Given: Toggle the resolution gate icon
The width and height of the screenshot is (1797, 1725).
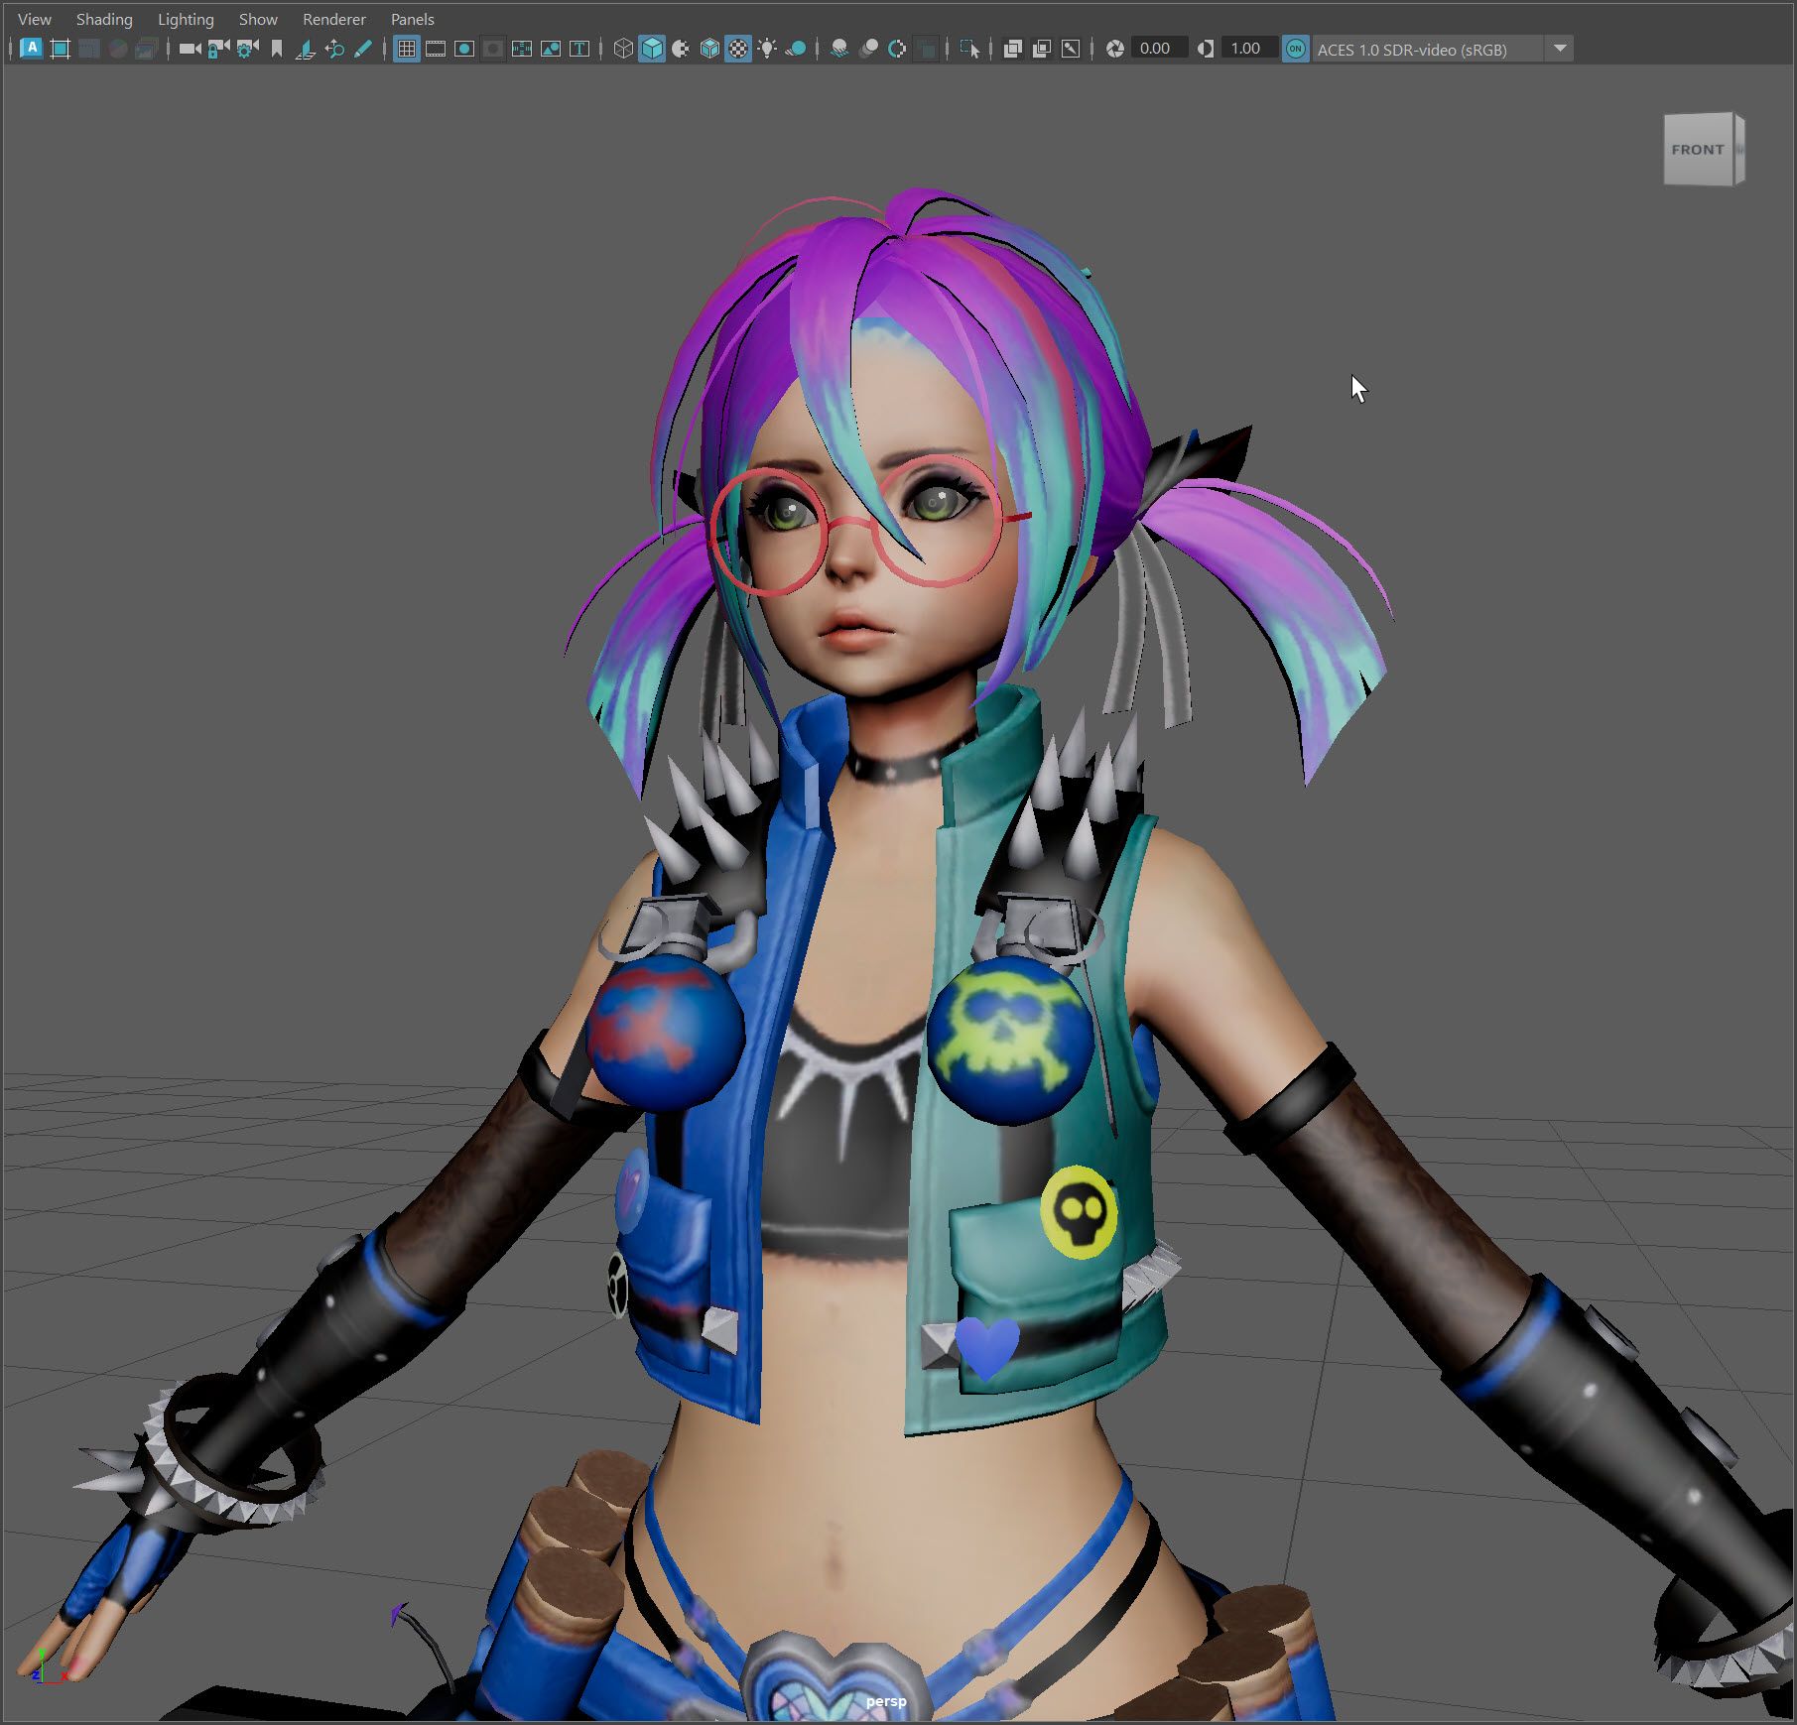Looking at the screenshot, I should (463, 49).
